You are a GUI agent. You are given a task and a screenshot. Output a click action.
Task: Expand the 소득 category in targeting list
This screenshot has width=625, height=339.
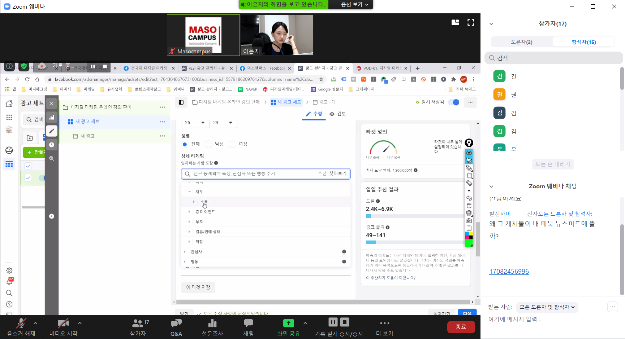coord(194,202)
